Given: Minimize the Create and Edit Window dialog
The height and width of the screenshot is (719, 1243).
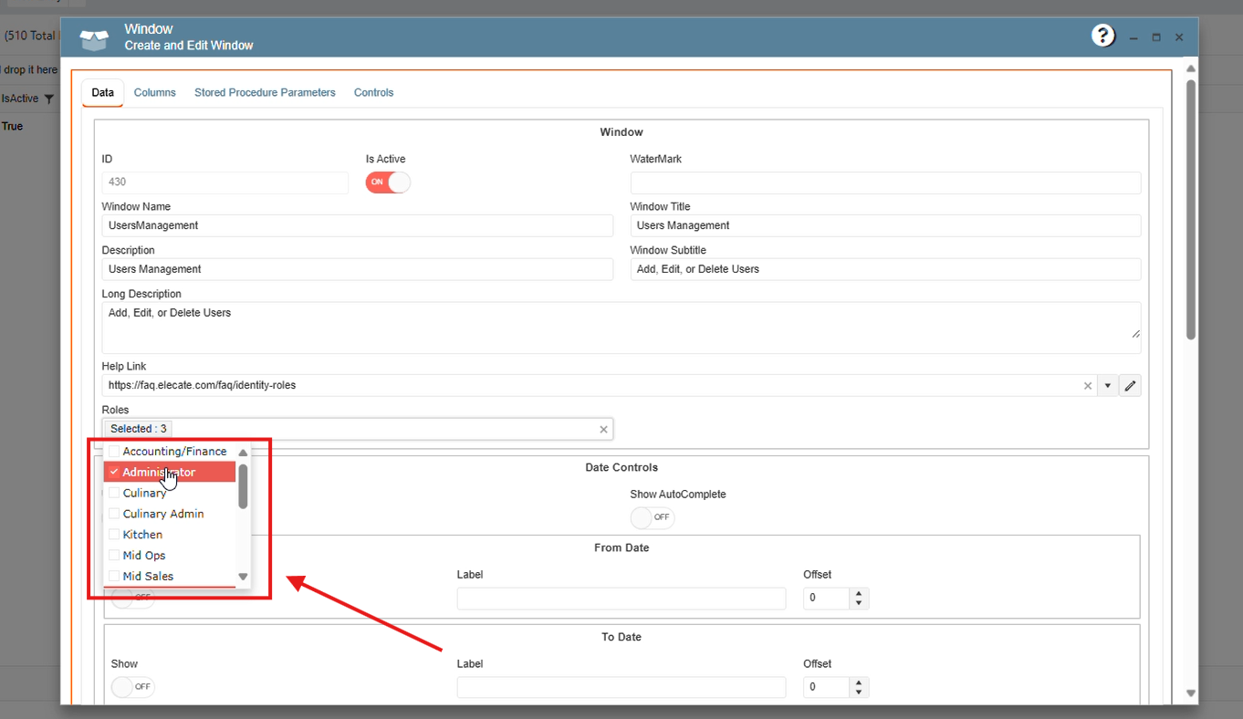Looking at the screenshot, I should coord(1133,37).
